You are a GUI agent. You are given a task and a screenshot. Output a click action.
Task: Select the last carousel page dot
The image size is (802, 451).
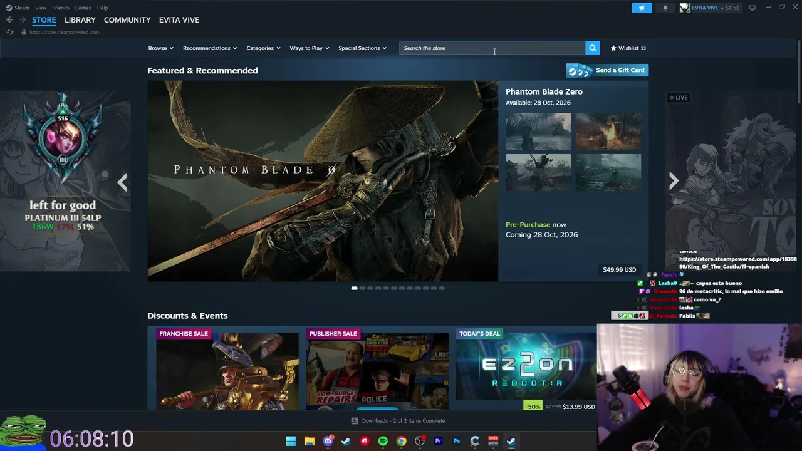pyautogui.click(x=442, y=288)
